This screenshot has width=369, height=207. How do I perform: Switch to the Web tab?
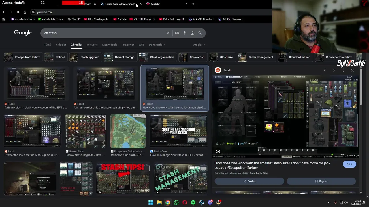tap(142, 45)
